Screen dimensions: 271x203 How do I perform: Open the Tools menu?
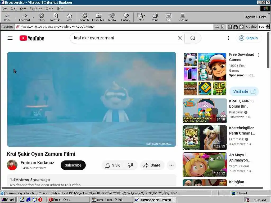49,8
